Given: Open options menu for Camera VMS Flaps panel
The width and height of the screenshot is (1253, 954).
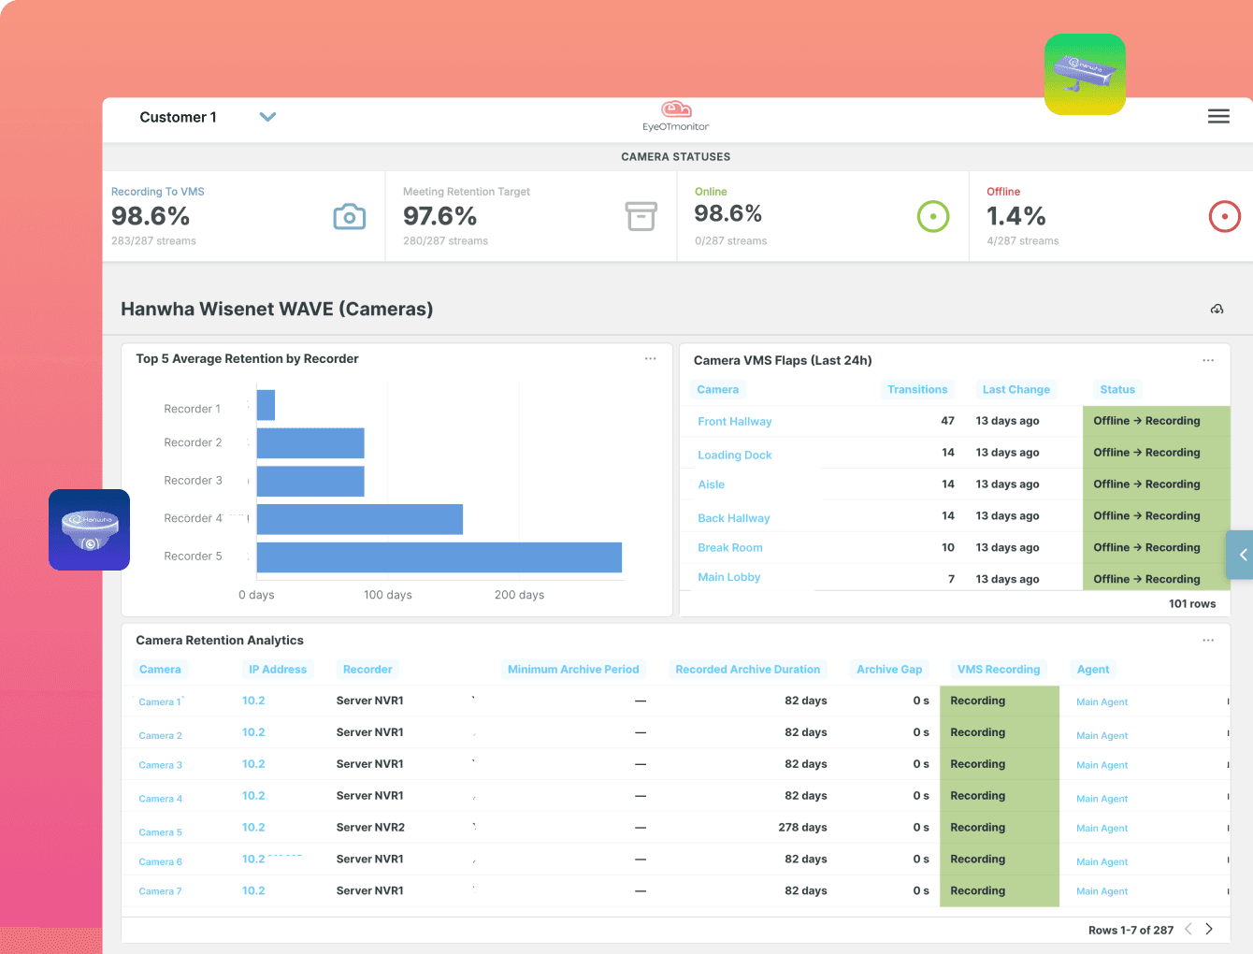Looking at the screenshot, I should tap(1208, 360).
